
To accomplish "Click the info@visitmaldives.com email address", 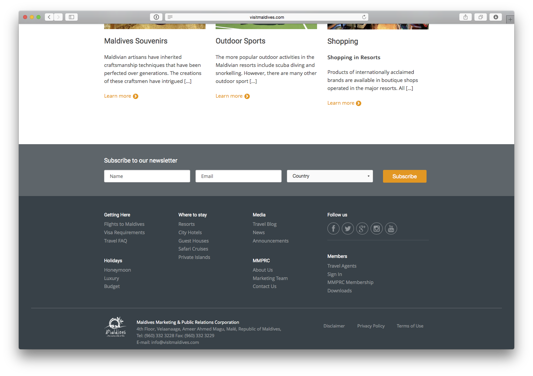I will coord(175,342).
